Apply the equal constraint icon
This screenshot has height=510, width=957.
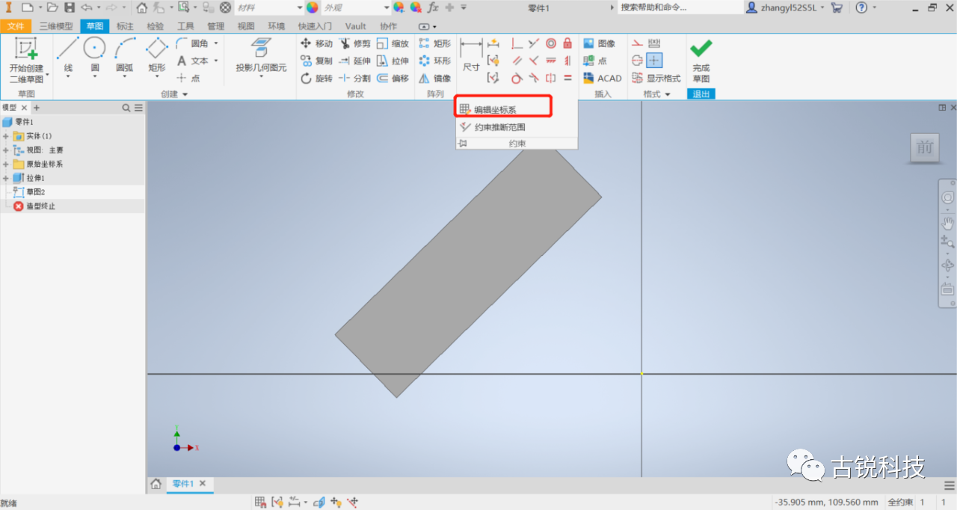pyautogui.click(x=567, y=78)
